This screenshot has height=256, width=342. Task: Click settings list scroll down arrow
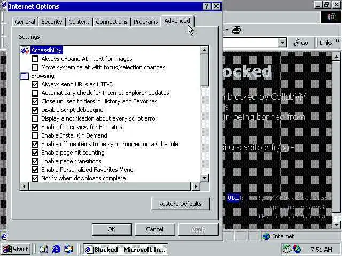(204, 178)
